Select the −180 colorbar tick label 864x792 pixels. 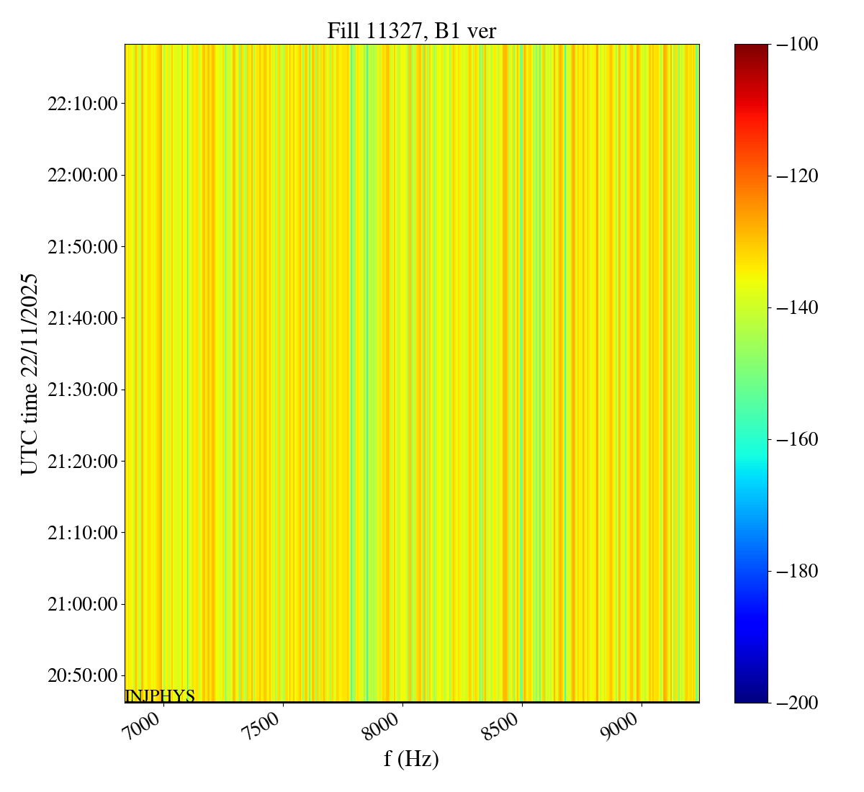[x=798, y=572]
